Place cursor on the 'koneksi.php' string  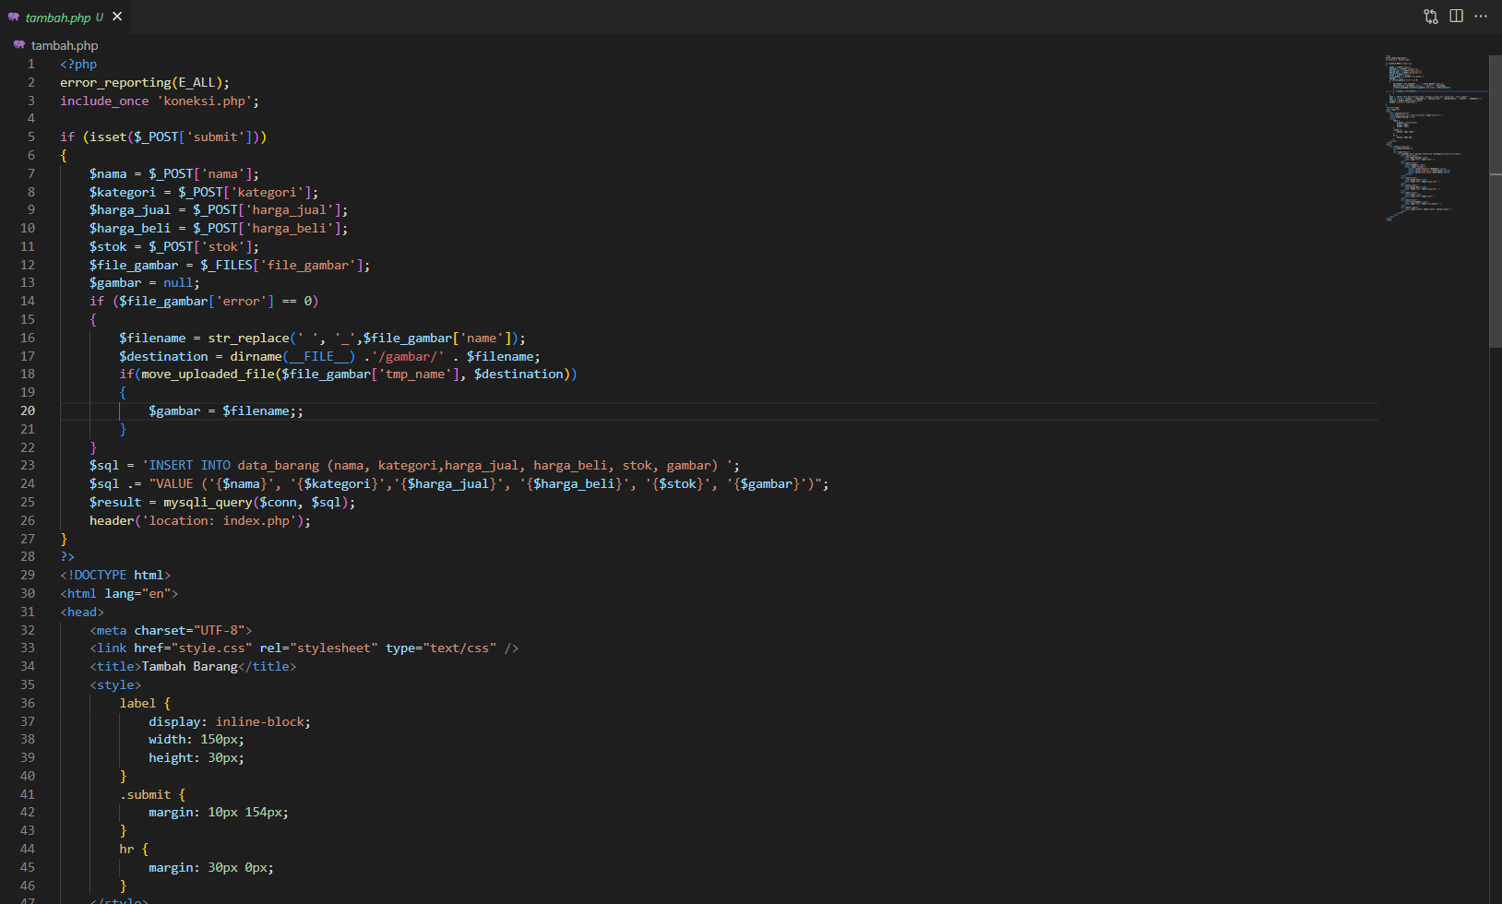(x=207, y=101)
